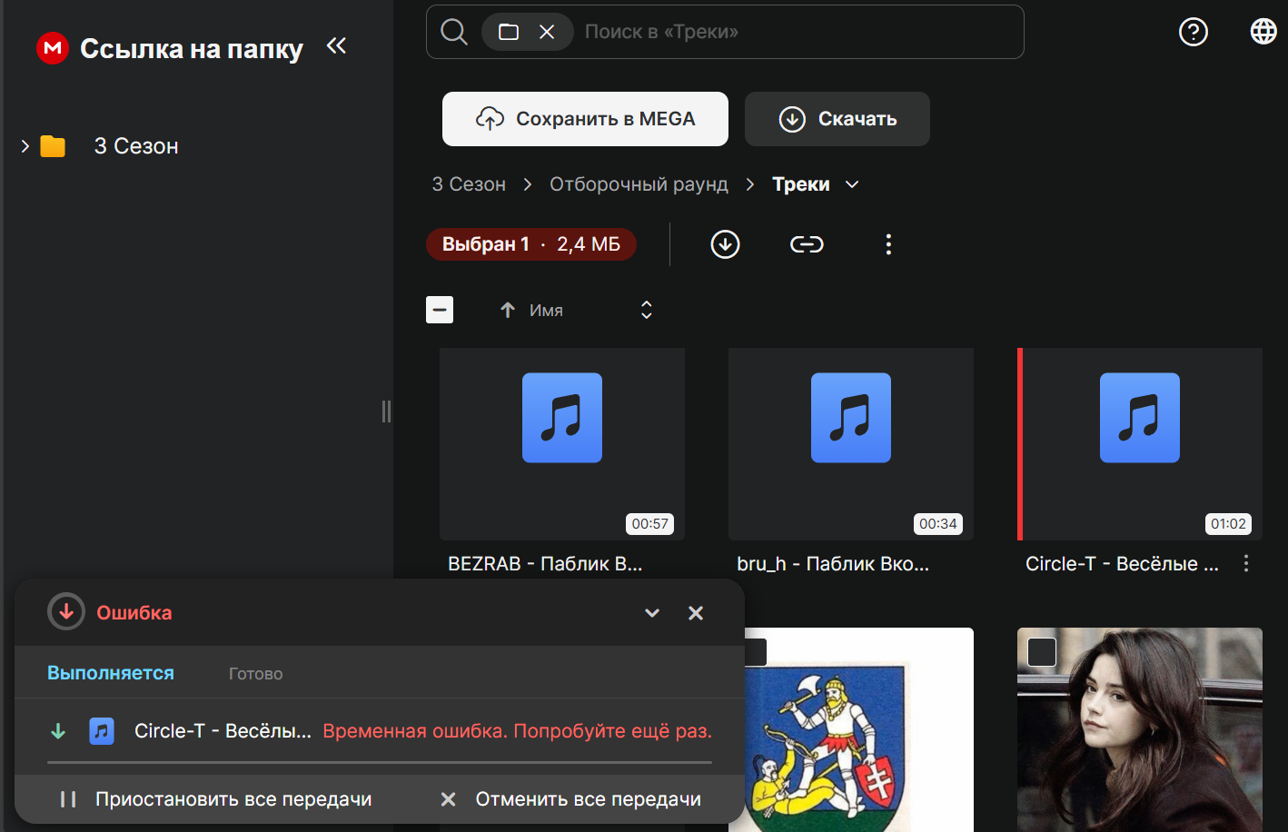Click the Circle-T transfer progress bar
The image size is (1288, 832).
380,762
